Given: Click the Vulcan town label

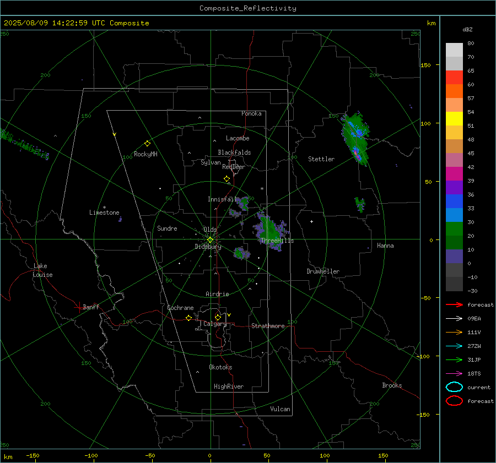Looking at the screenshot, I should [x=280, y=409].
